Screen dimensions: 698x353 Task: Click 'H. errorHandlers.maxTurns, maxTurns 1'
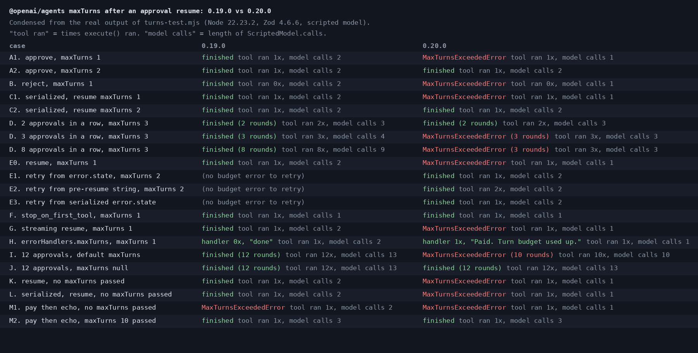tap(83, 242)
